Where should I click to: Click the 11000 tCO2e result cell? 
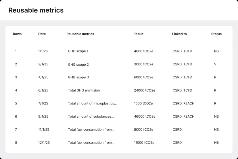144,143
